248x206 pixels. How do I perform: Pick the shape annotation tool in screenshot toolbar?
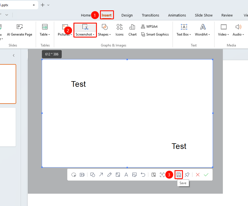pyautogui.click(x=92, y=175)
